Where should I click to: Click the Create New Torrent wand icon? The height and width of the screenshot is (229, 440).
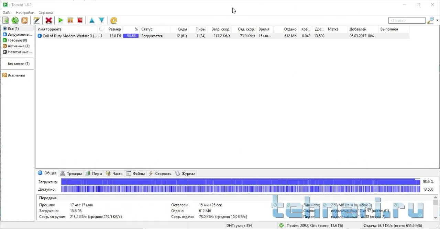pos(36,20)
